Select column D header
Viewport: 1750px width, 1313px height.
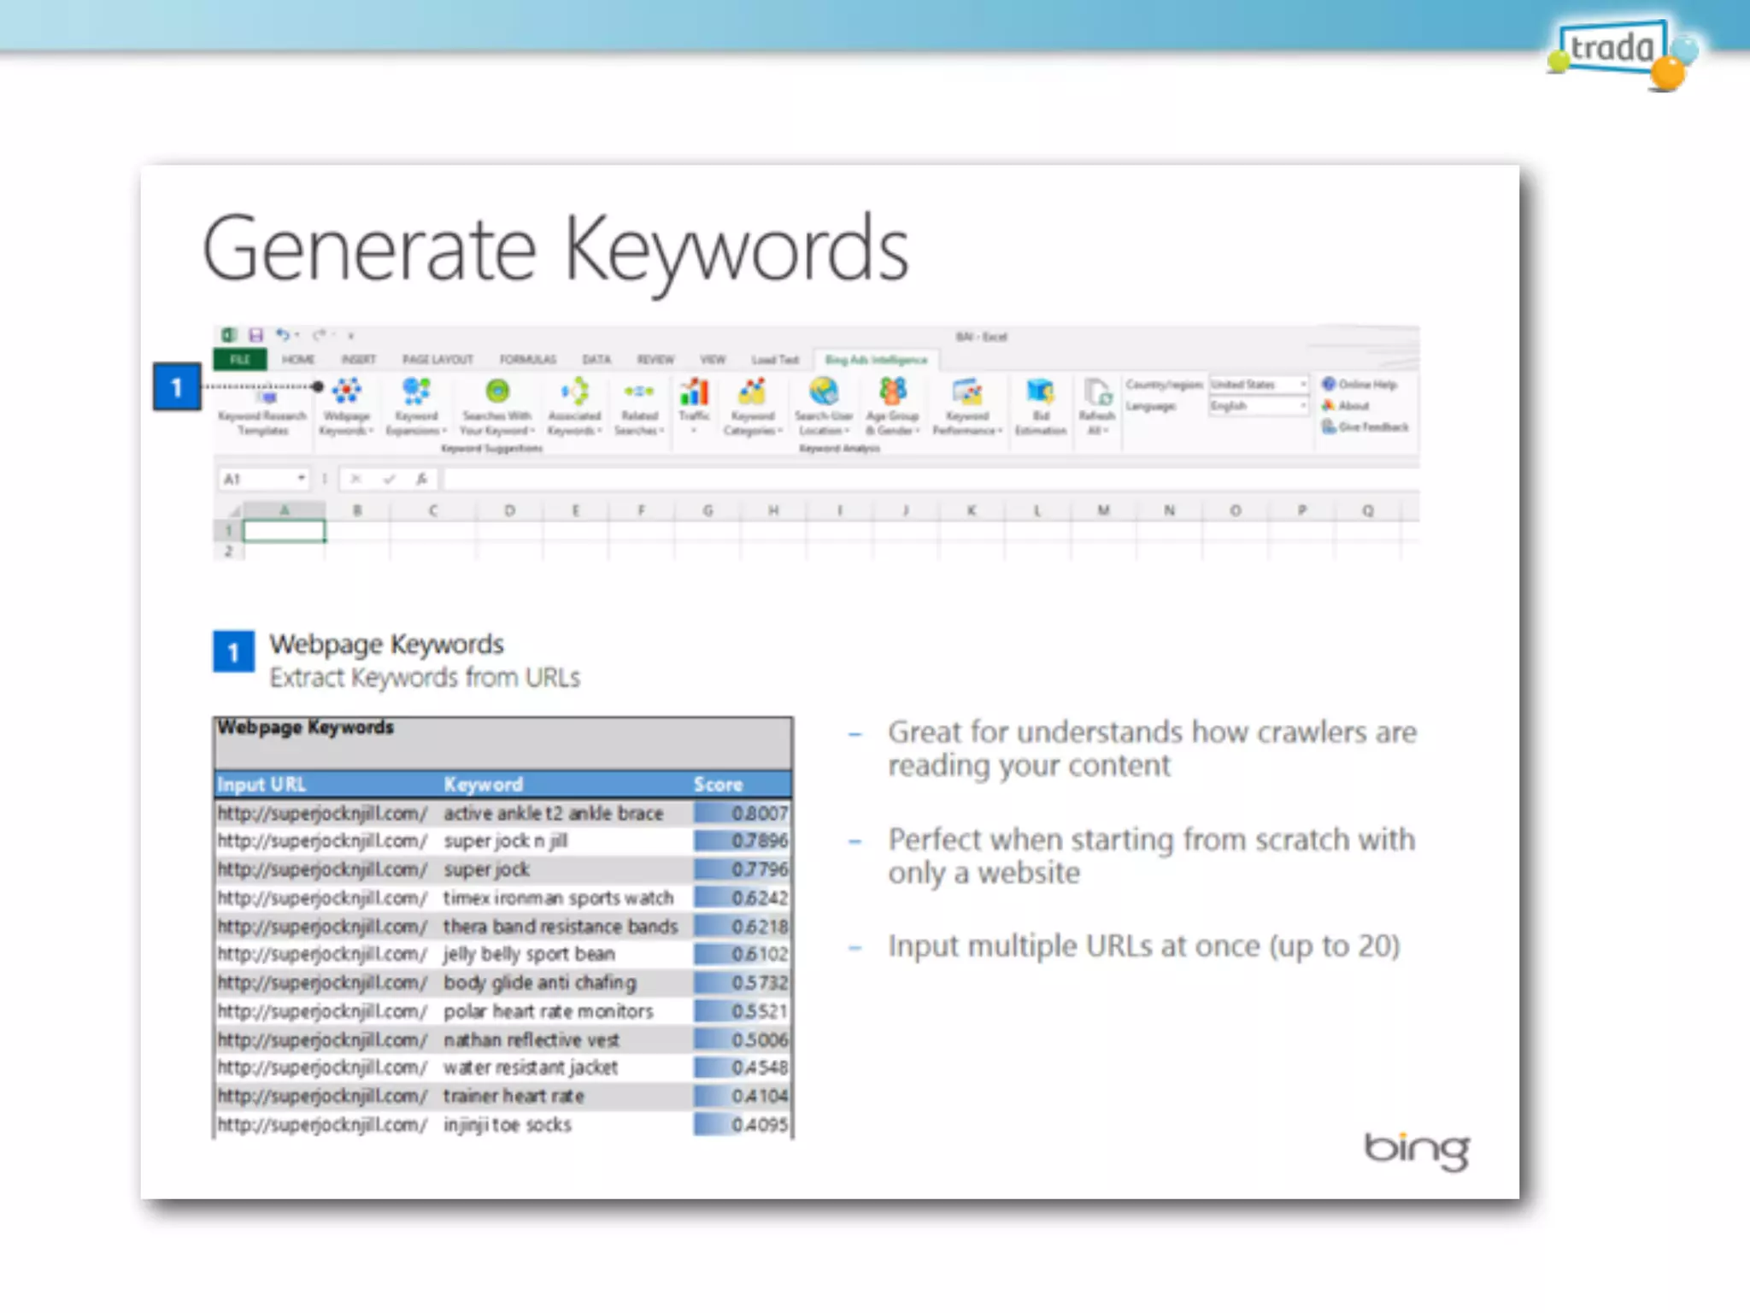click(x=509, y=510)
